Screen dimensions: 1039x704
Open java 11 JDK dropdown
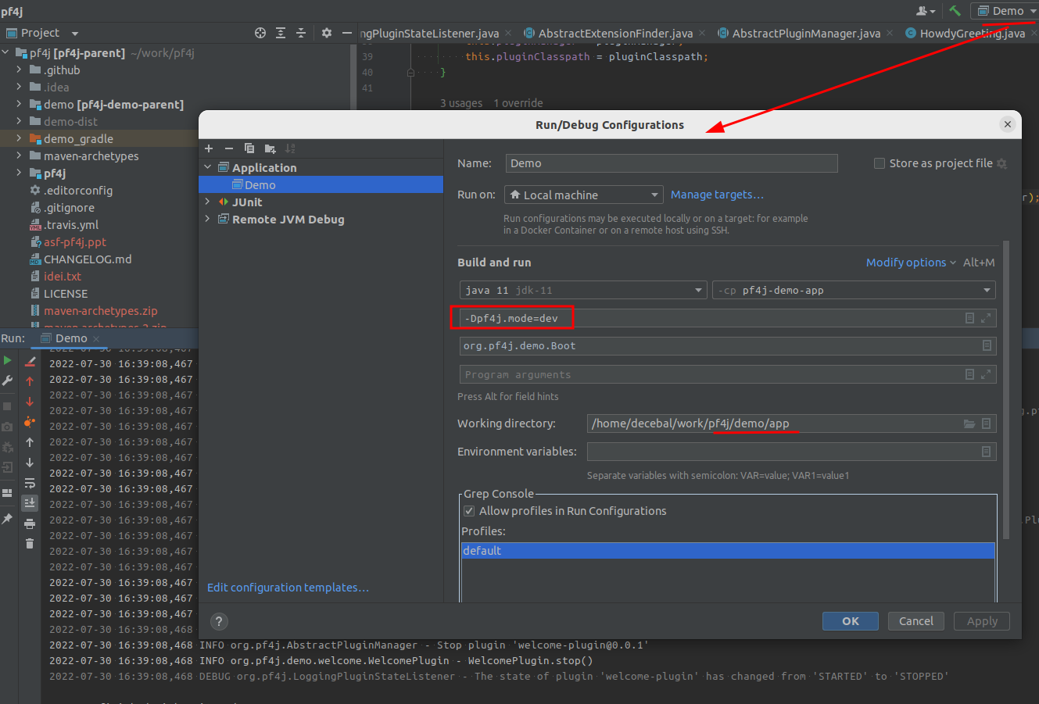(x=584, y=290)
